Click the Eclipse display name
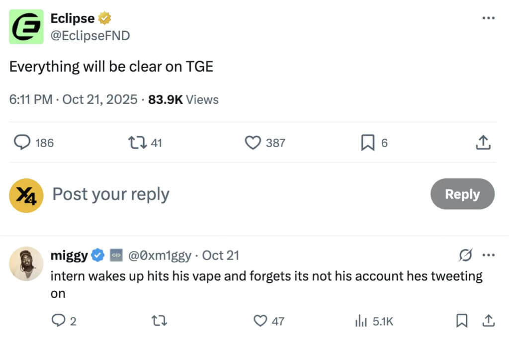Image resolution: width=509 pixels, height=337 pixels. click(73, 18)
